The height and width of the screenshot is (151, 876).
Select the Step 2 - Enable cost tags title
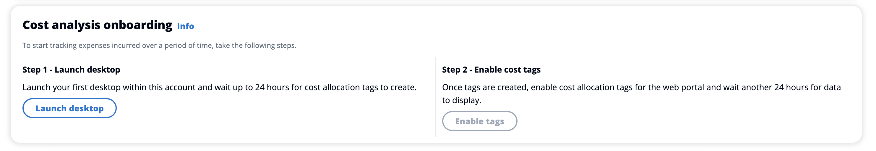(x=491, y=70)
